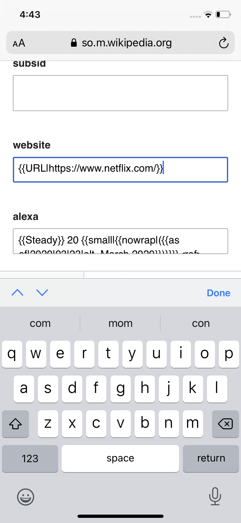Image resolution: width=241 pixels, height=523 pixels.
Task: Switch to 123 numeric keyboard
Action: click(x=30, y=458)
